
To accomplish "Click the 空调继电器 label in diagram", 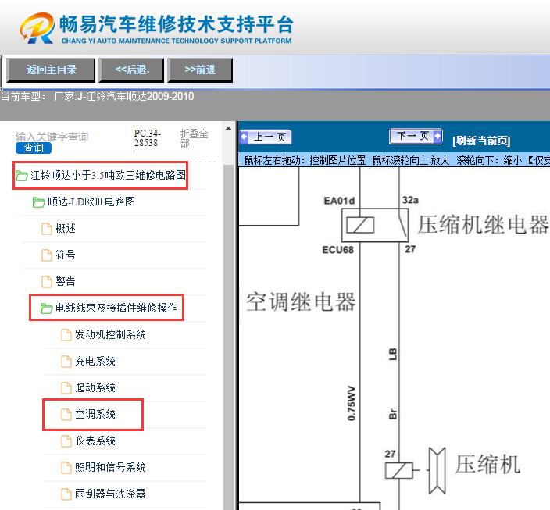I will click(301, 301).
